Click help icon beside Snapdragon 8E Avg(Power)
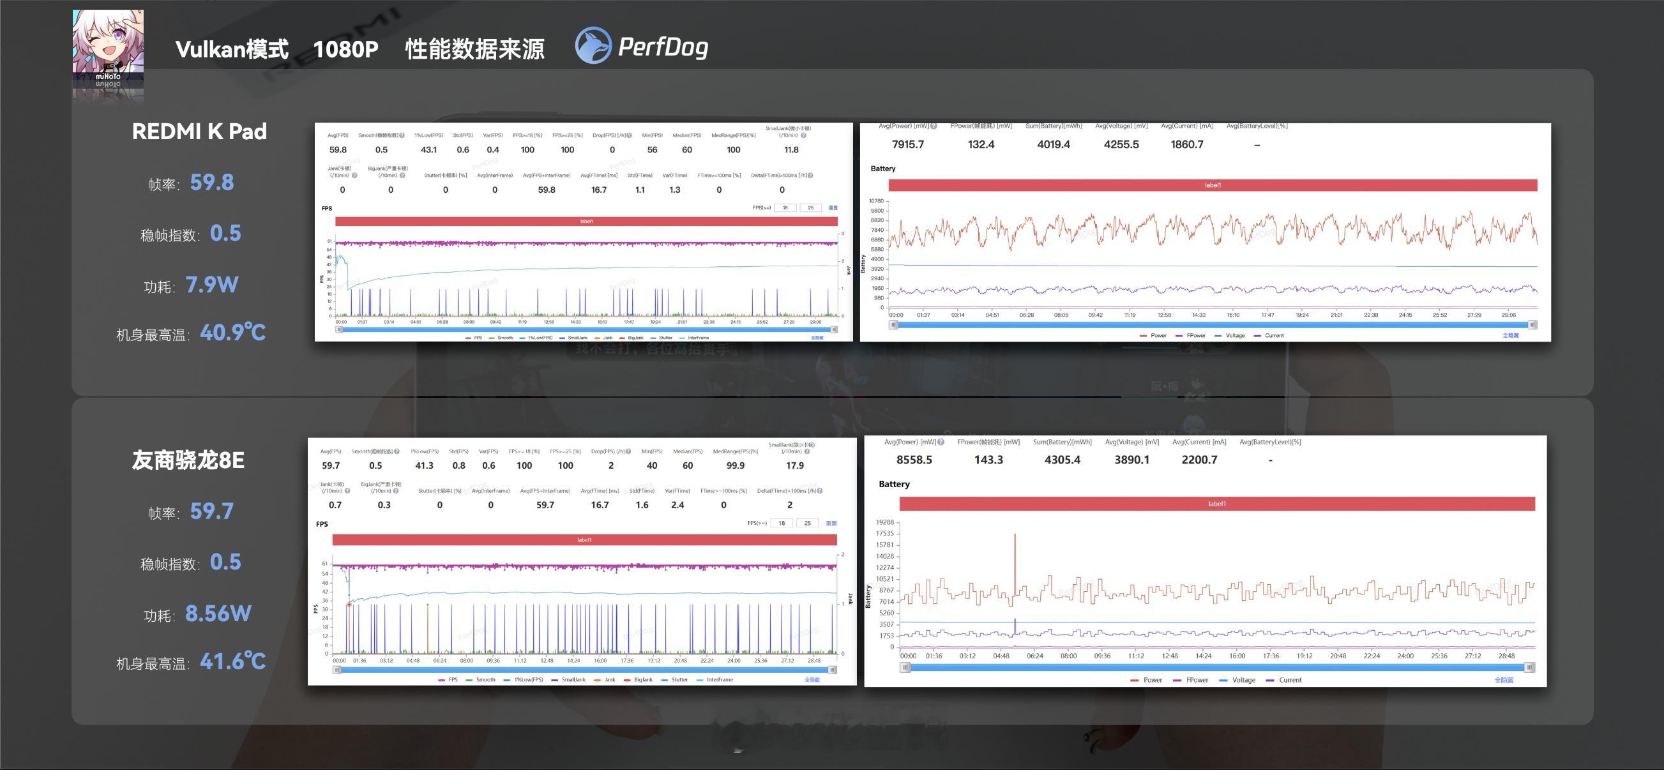Viewport: 1664px width, 770px height. click(941, 442)
